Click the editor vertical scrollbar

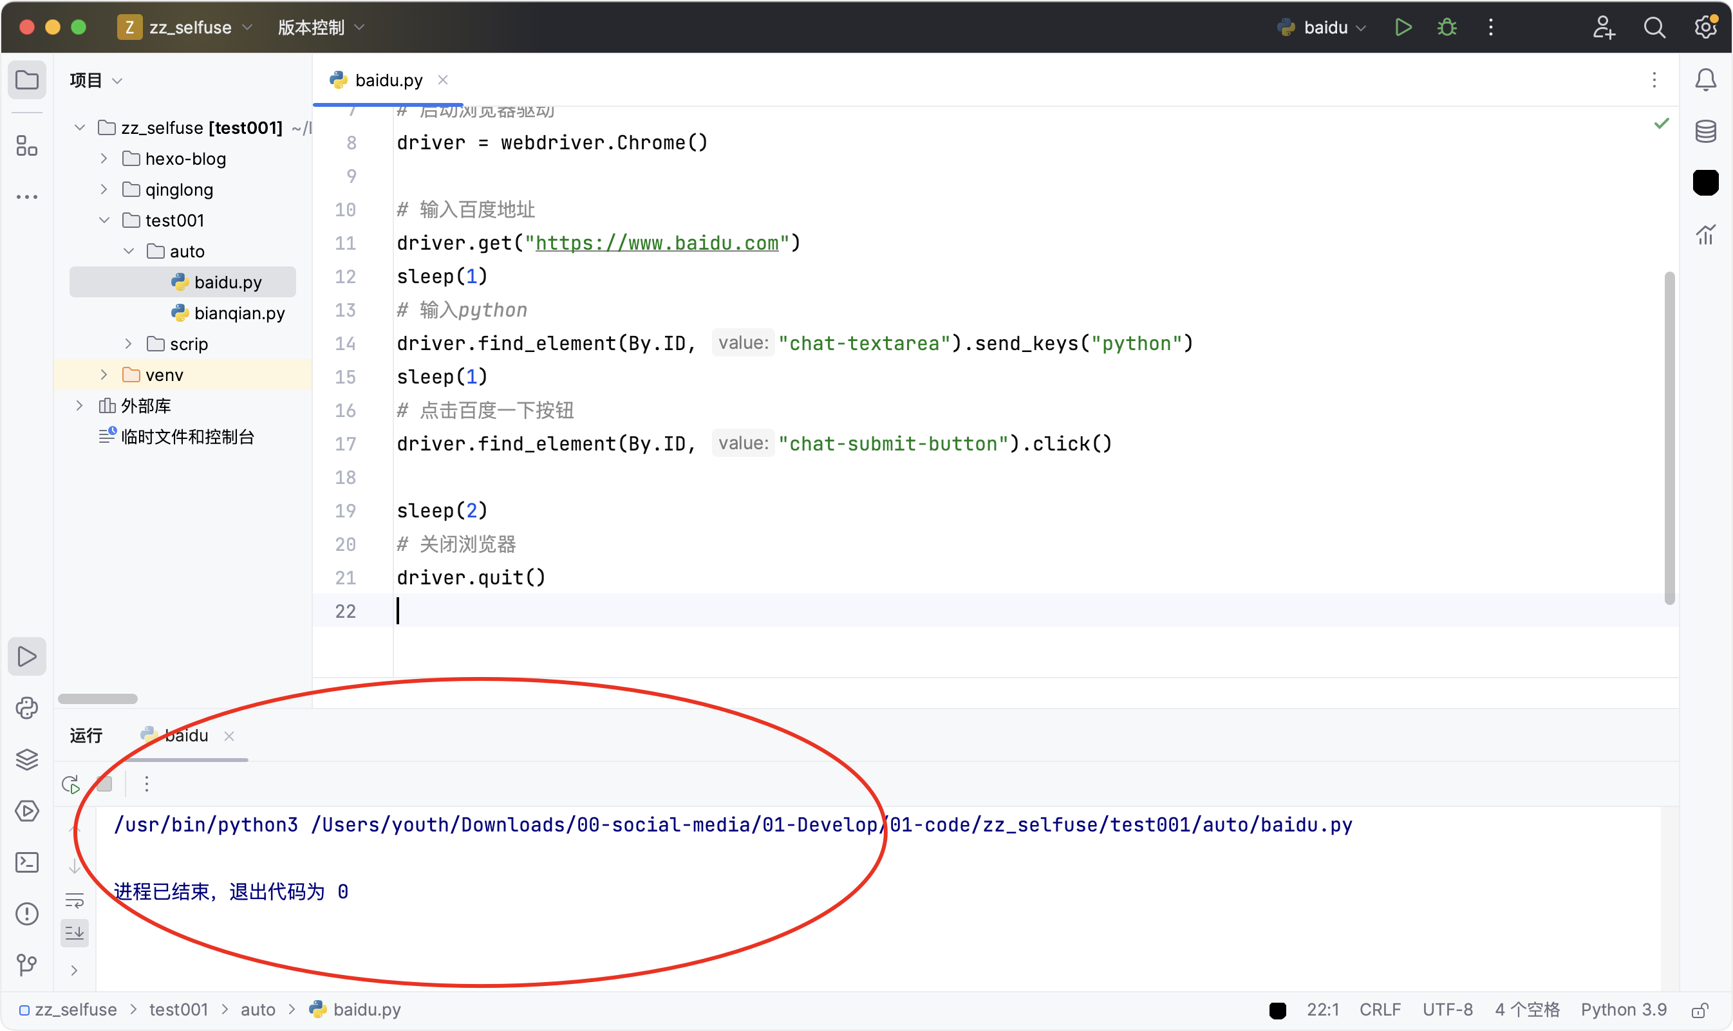(x=1669, y=438)
